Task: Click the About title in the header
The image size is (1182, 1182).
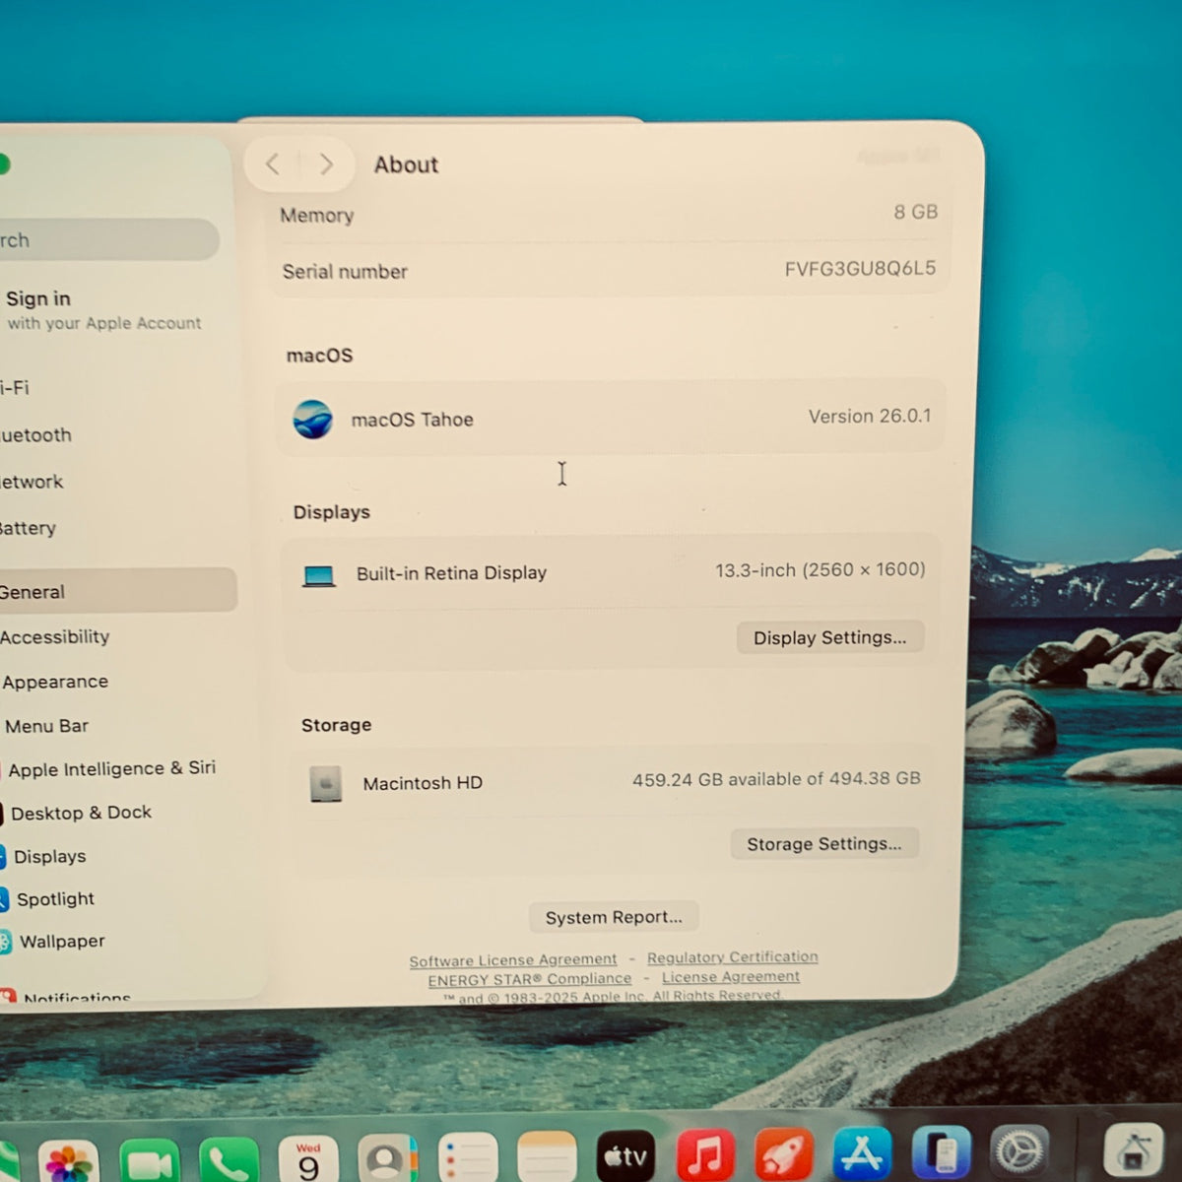Action: pos(406,164)
